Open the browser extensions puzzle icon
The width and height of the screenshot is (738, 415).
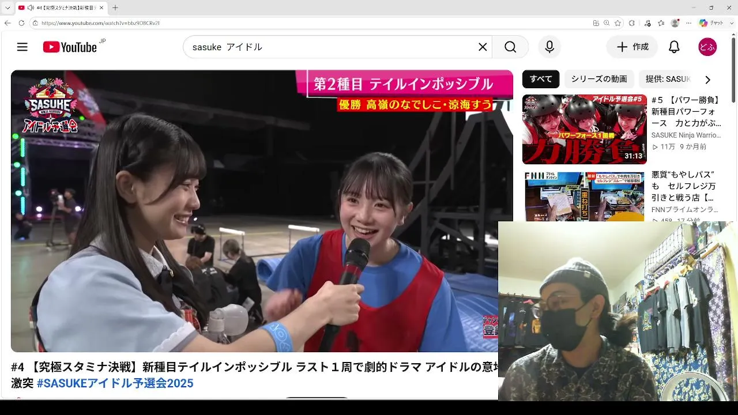(632, 23)
